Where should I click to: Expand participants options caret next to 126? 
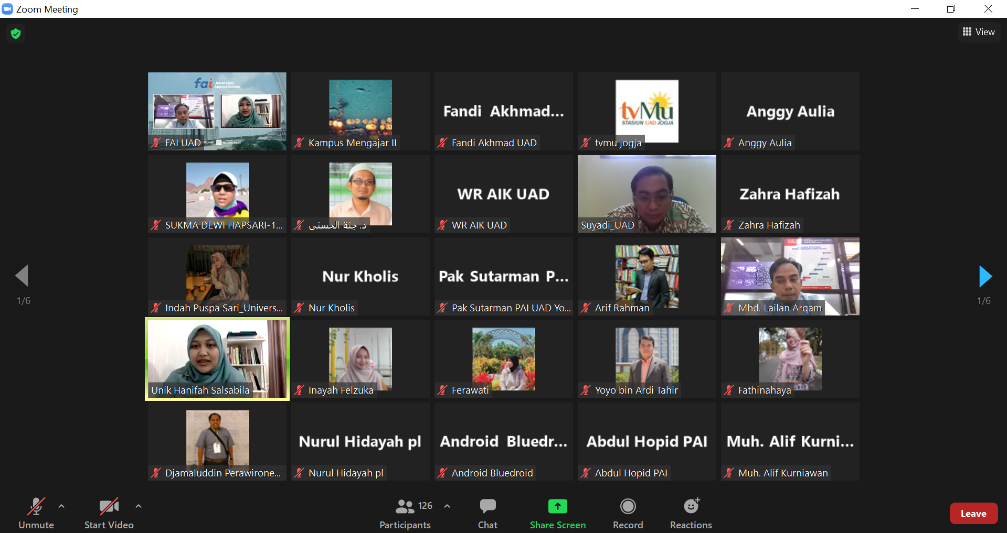pyautogui.click(x=447, y=506)
